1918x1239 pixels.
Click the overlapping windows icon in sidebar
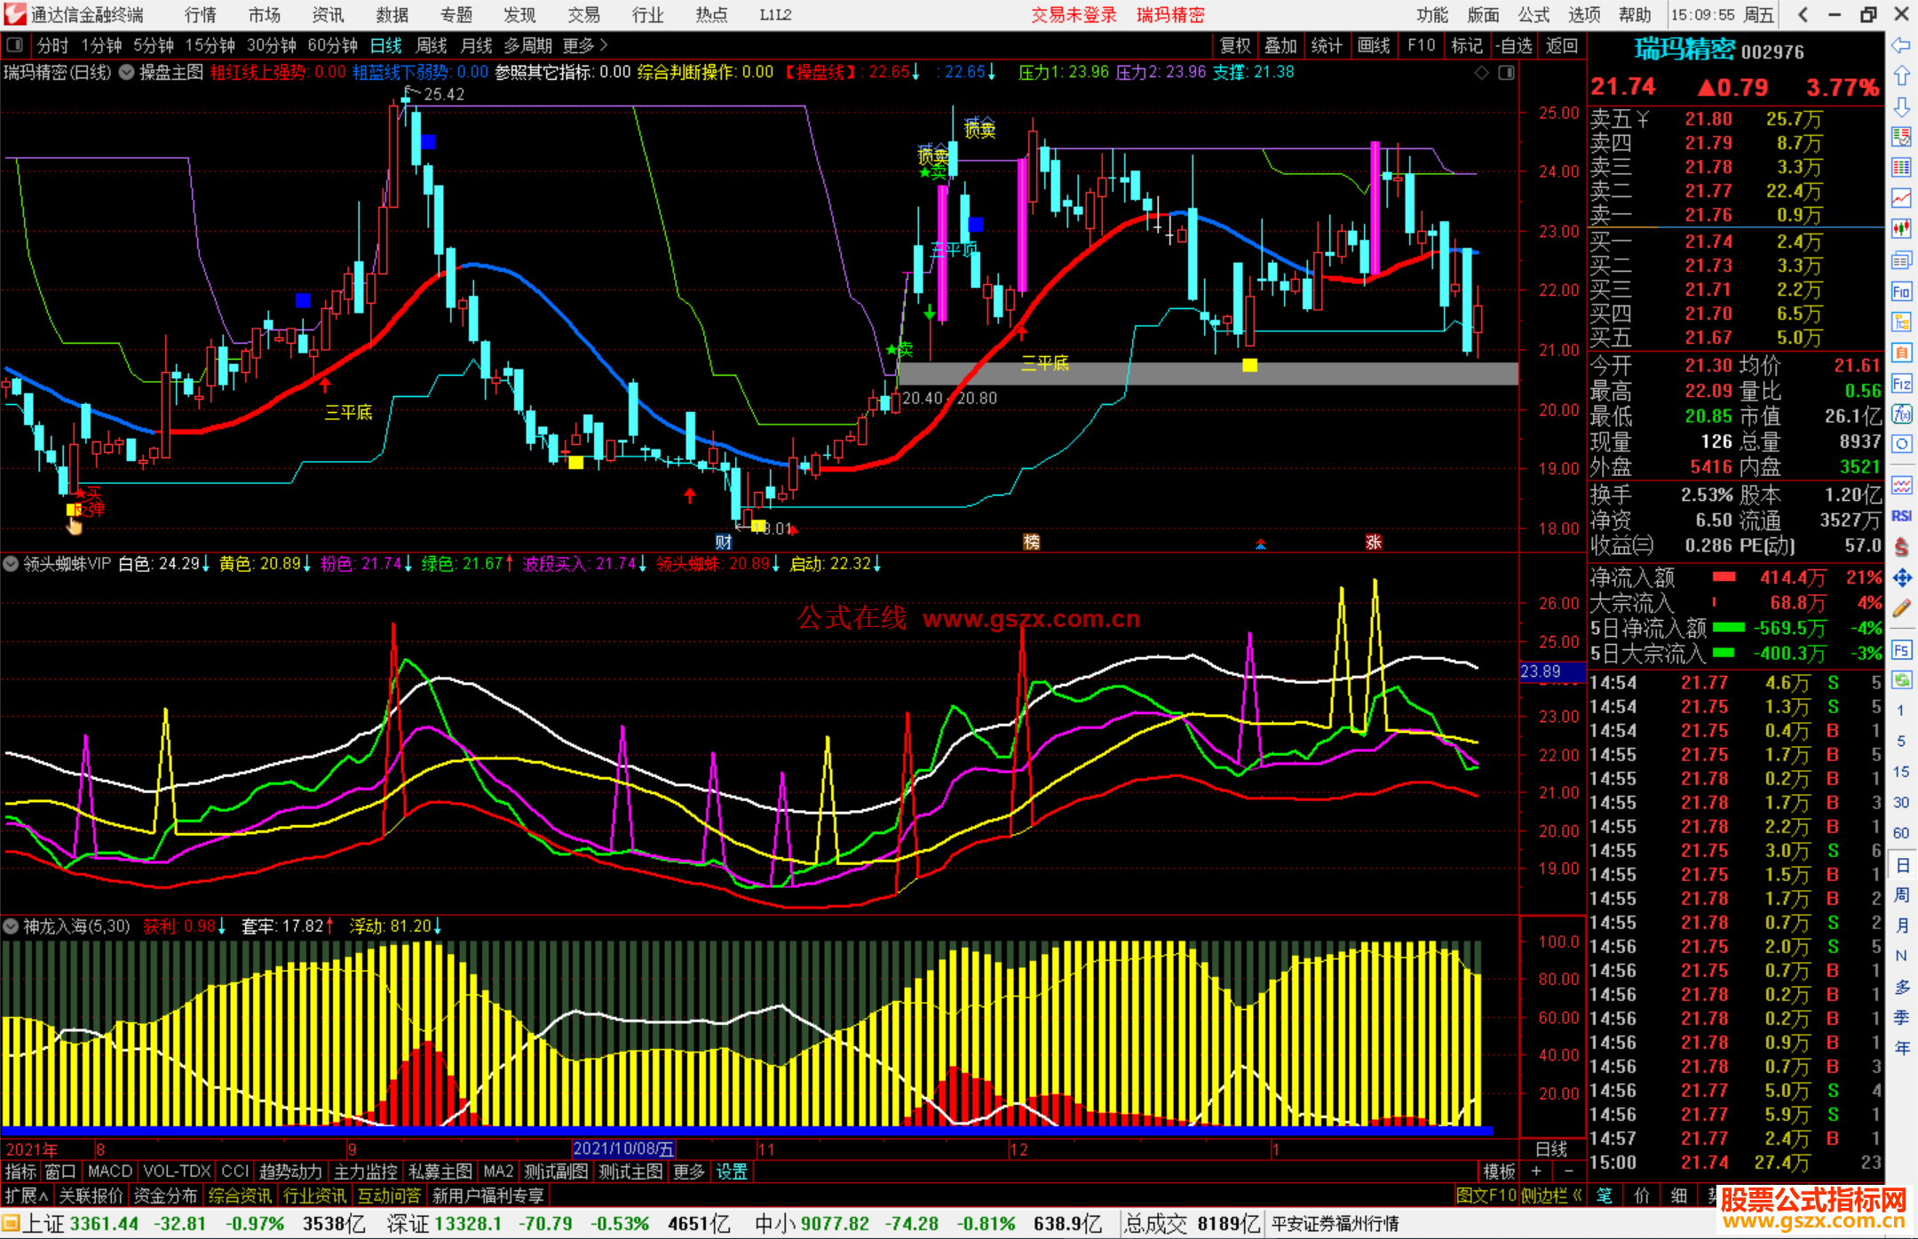coord(1901,260)
